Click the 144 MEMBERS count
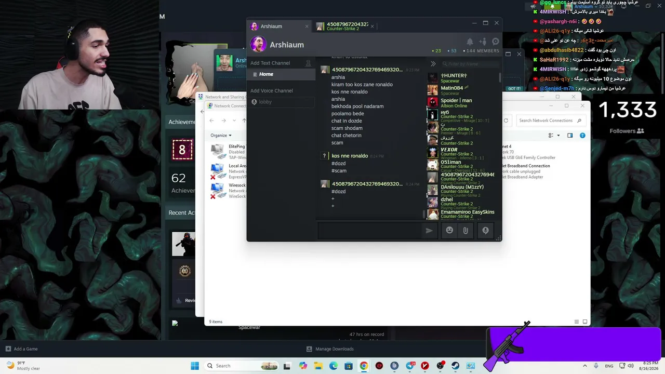This screenshot has height=374, width=665. coord(480,51)
